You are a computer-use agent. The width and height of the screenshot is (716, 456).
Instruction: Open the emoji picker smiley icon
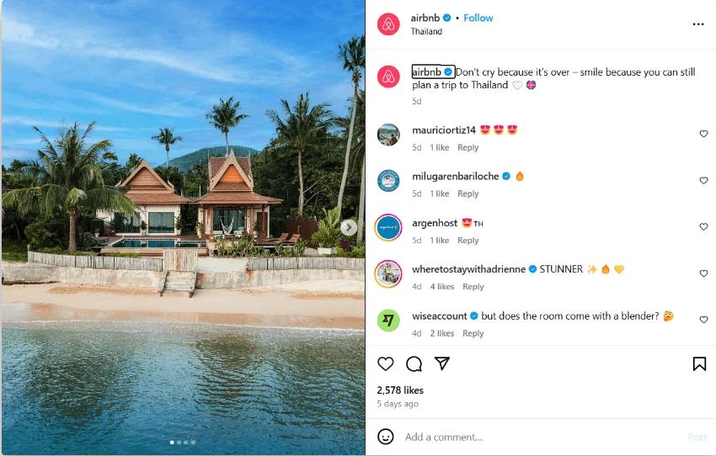pyautogui.click(x=386, y=437)
